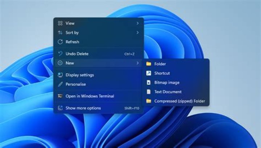The width and height of the screenshot is (261, 148).
Task: Create a new Folder from submenu
Action: click(176, 64)
